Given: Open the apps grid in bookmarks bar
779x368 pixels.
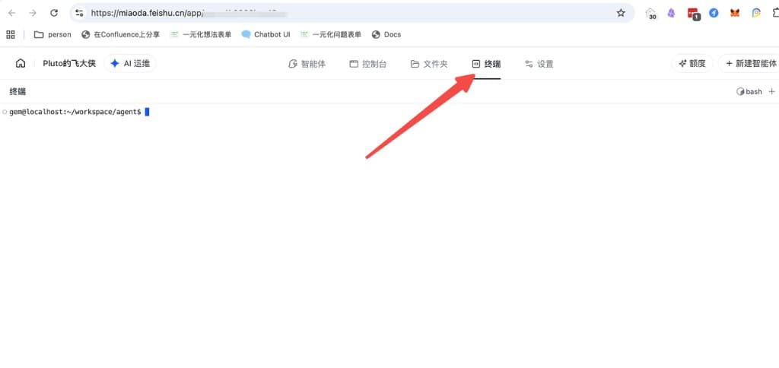Looking at the screenshot, I should pos(11,34).
